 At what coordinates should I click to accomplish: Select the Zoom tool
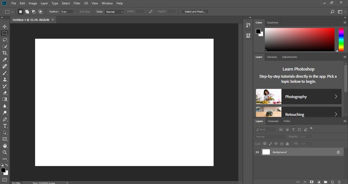tap(5, 152)
